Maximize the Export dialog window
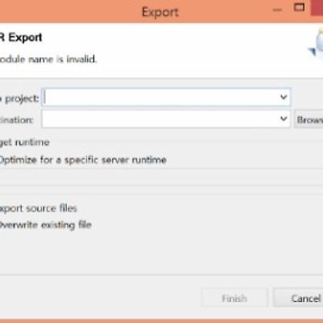Screen dimensions: 323x323 [299, 7]
